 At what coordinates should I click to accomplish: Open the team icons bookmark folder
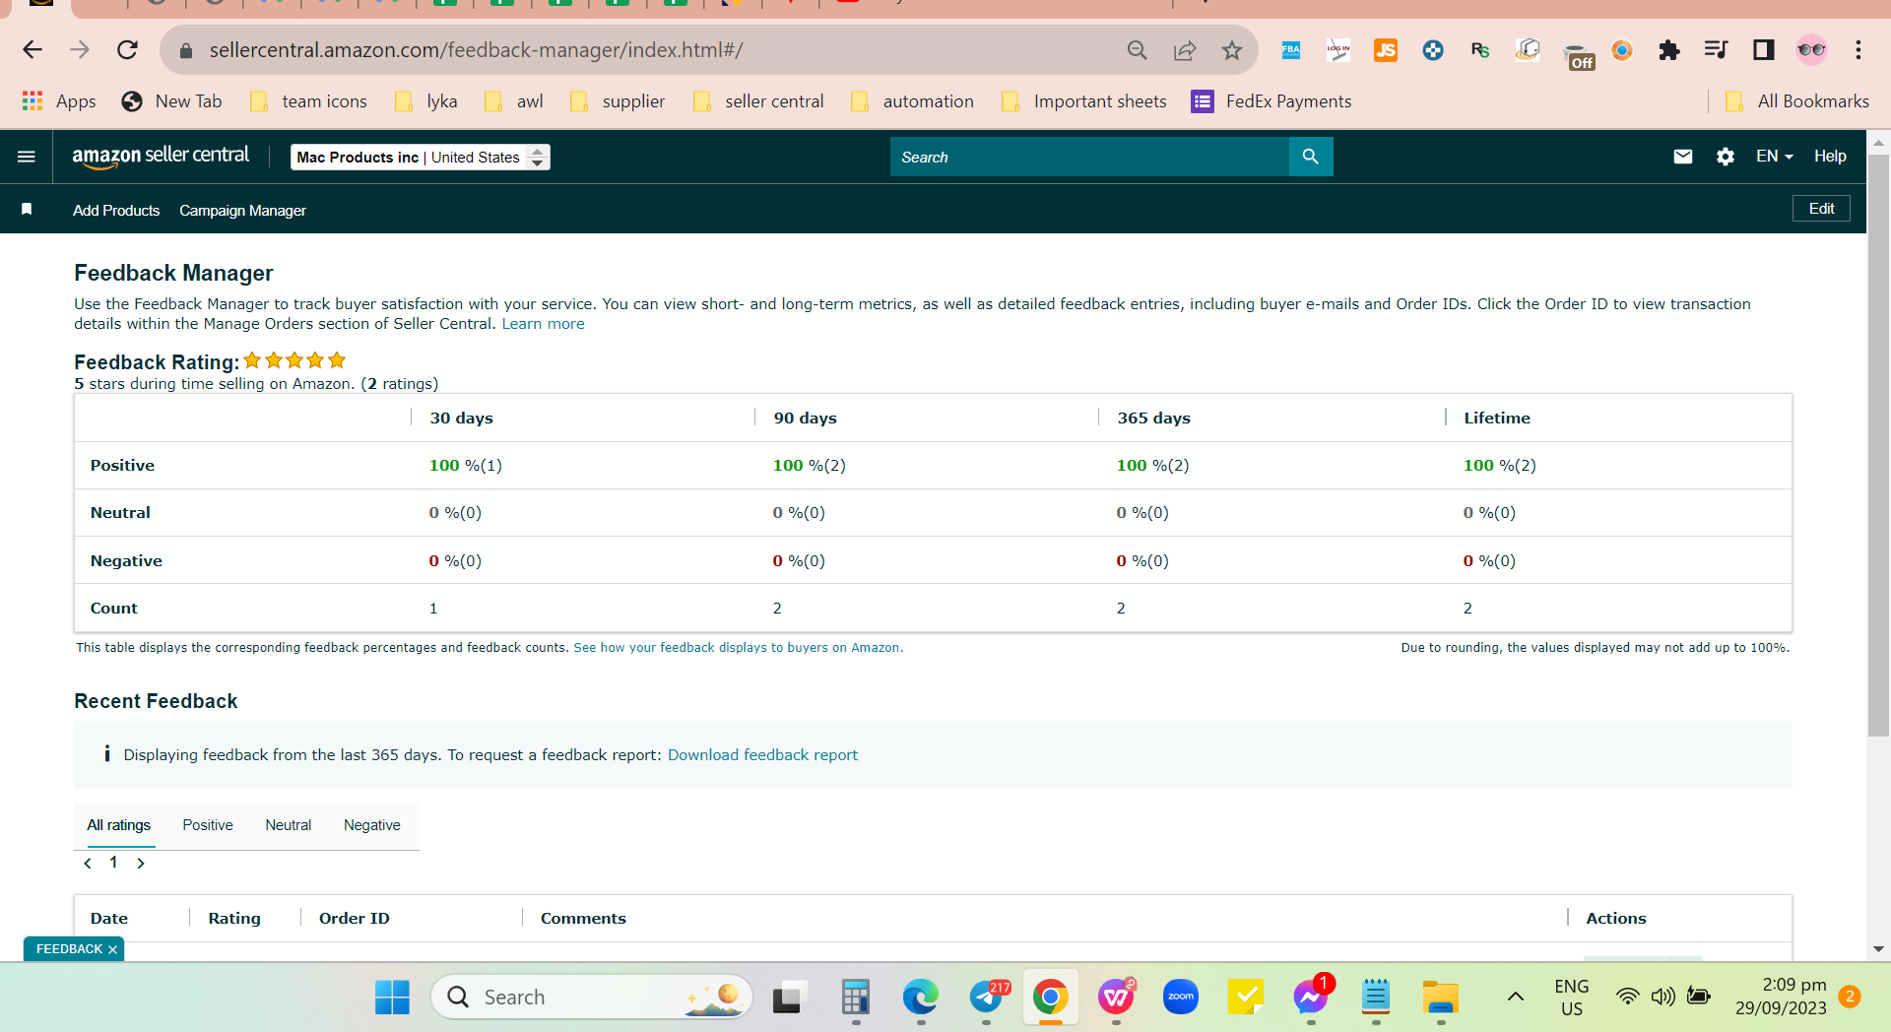tap(308, 101)
